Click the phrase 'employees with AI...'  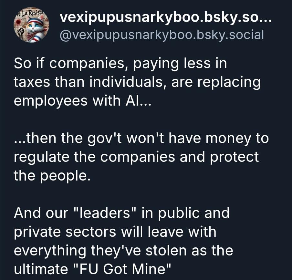click(82, 101)
